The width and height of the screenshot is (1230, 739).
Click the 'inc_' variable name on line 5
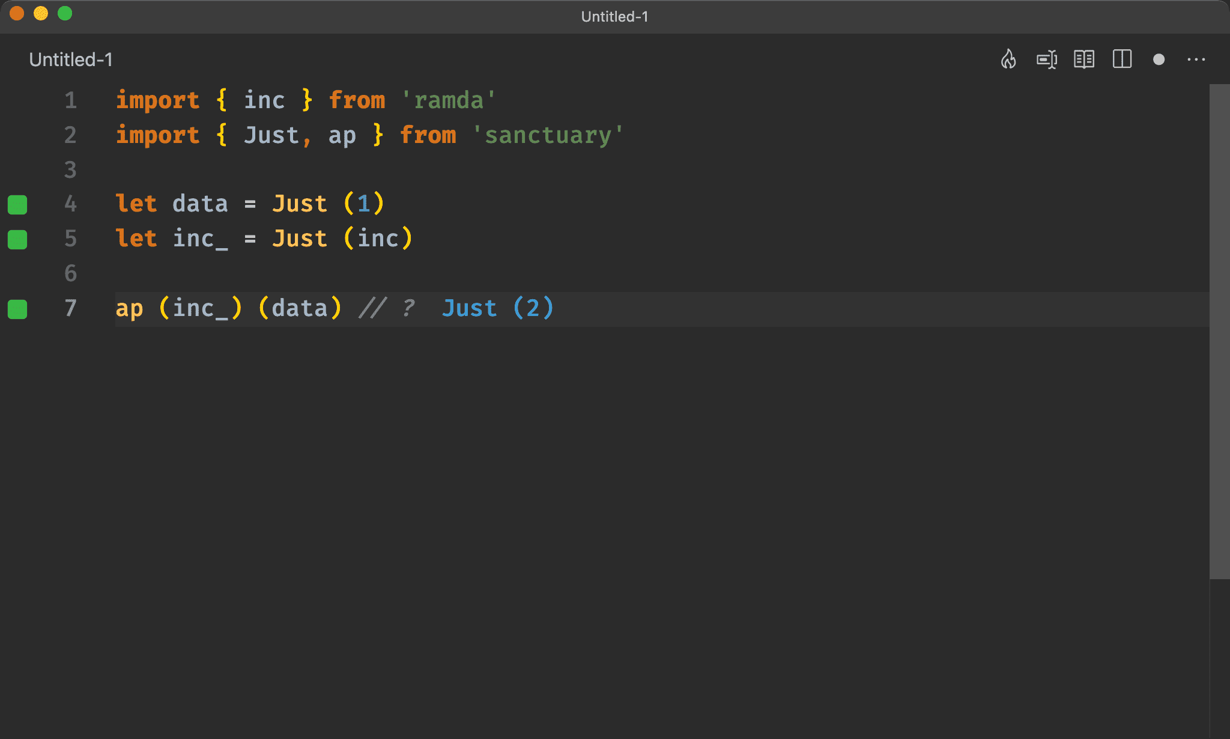tap(200, 239)
